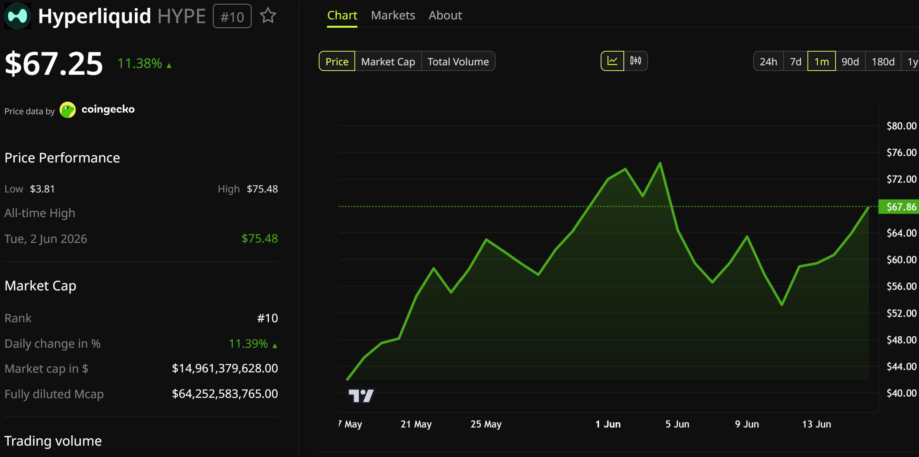The width and height of the screenshot is (919, 457).
Task: Click the fully diluted Mcap value $64,252,583,765.00
Action: click(x=225, y=394)
